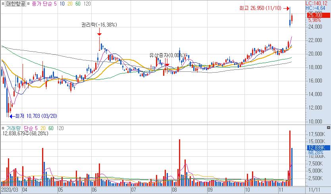Select the gray 120-day price average label
The width and height of the screenshot is (331, 194).
click(87, 4)
